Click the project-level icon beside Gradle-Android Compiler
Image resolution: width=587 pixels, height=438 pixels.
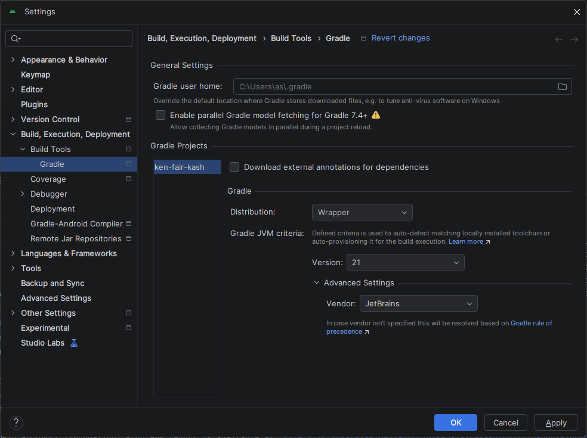click(x=128, y=223)
